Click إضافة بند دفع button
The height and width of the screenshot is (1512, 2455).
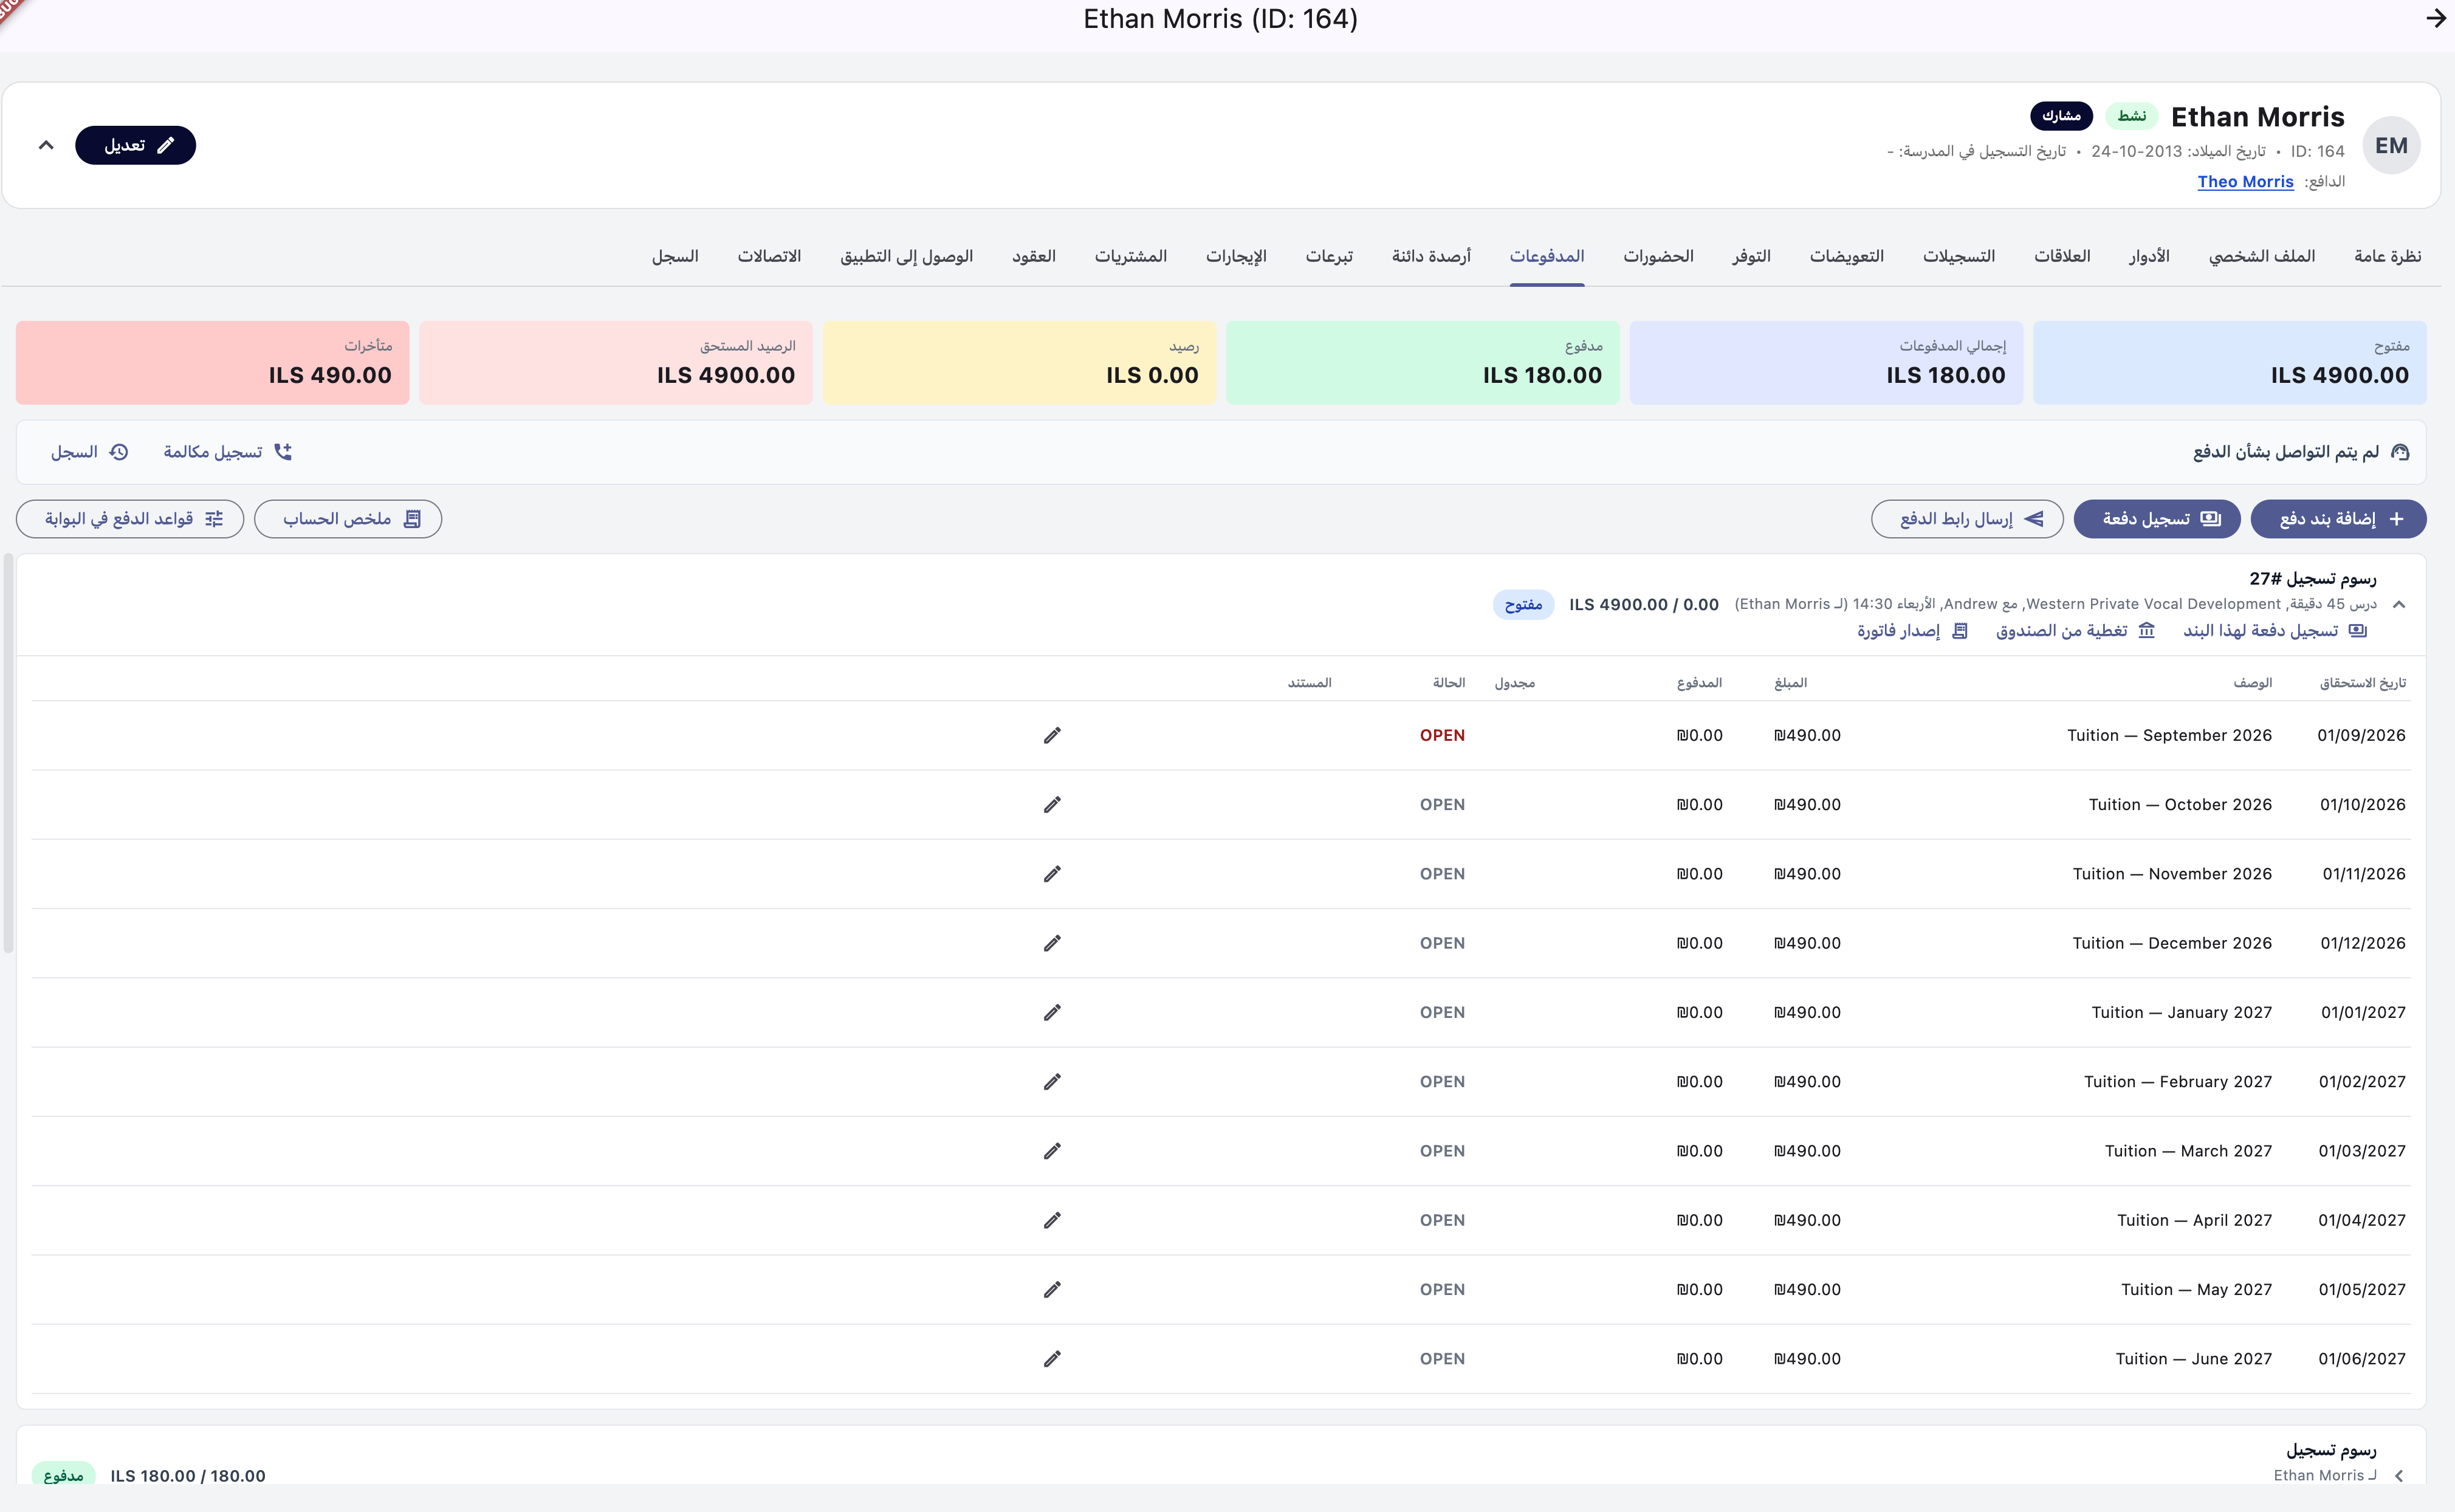click(2338, 519)
